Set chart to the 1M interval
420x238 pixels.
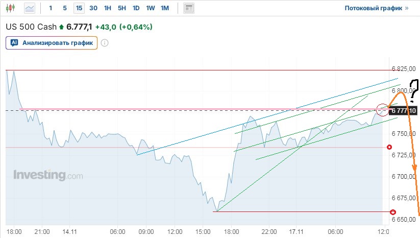[164, 8]
